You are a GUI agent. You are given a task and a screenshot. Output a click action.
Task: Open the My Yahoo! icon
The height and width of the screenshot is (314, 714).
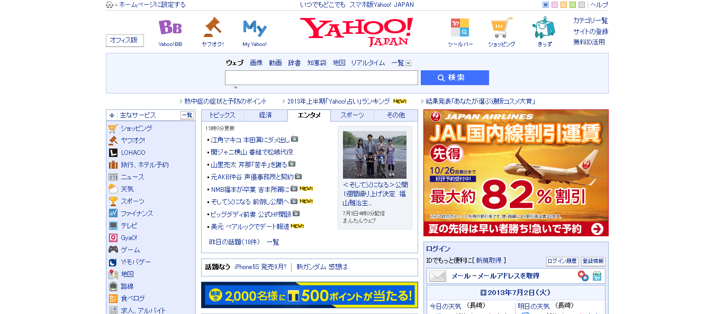255,28
